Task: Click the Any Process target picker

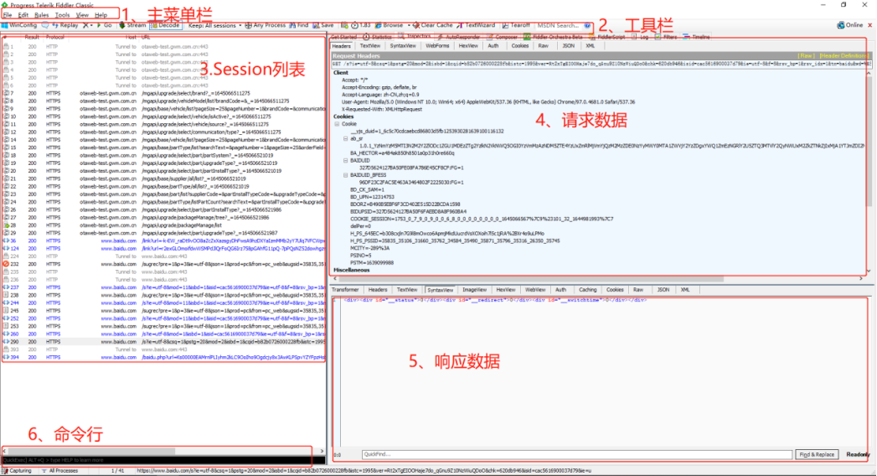Action: point(266,25)
